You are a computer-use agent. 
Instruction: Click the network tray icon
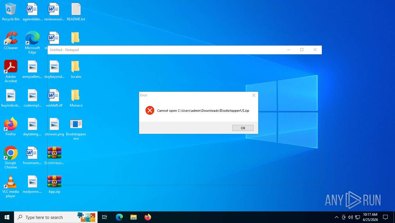click(358, 217)
